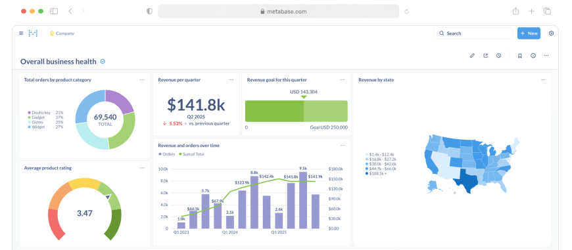Bookmark this dashboard

(x=520, y=56)
